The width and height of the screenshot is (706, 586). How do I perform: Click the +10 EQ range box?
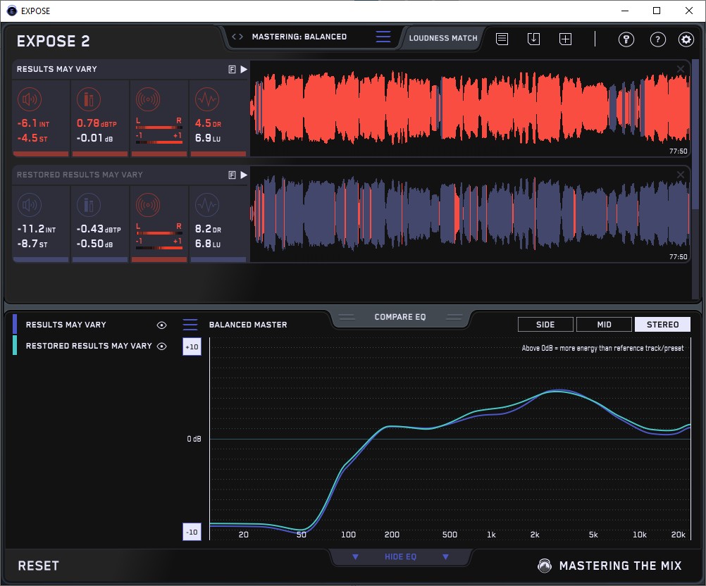pos(192,347)
